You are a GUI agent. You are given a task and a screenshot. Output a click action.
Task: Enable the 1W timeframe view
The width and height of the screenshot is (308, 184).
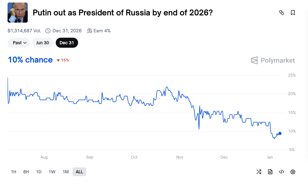tap(52, 172)
